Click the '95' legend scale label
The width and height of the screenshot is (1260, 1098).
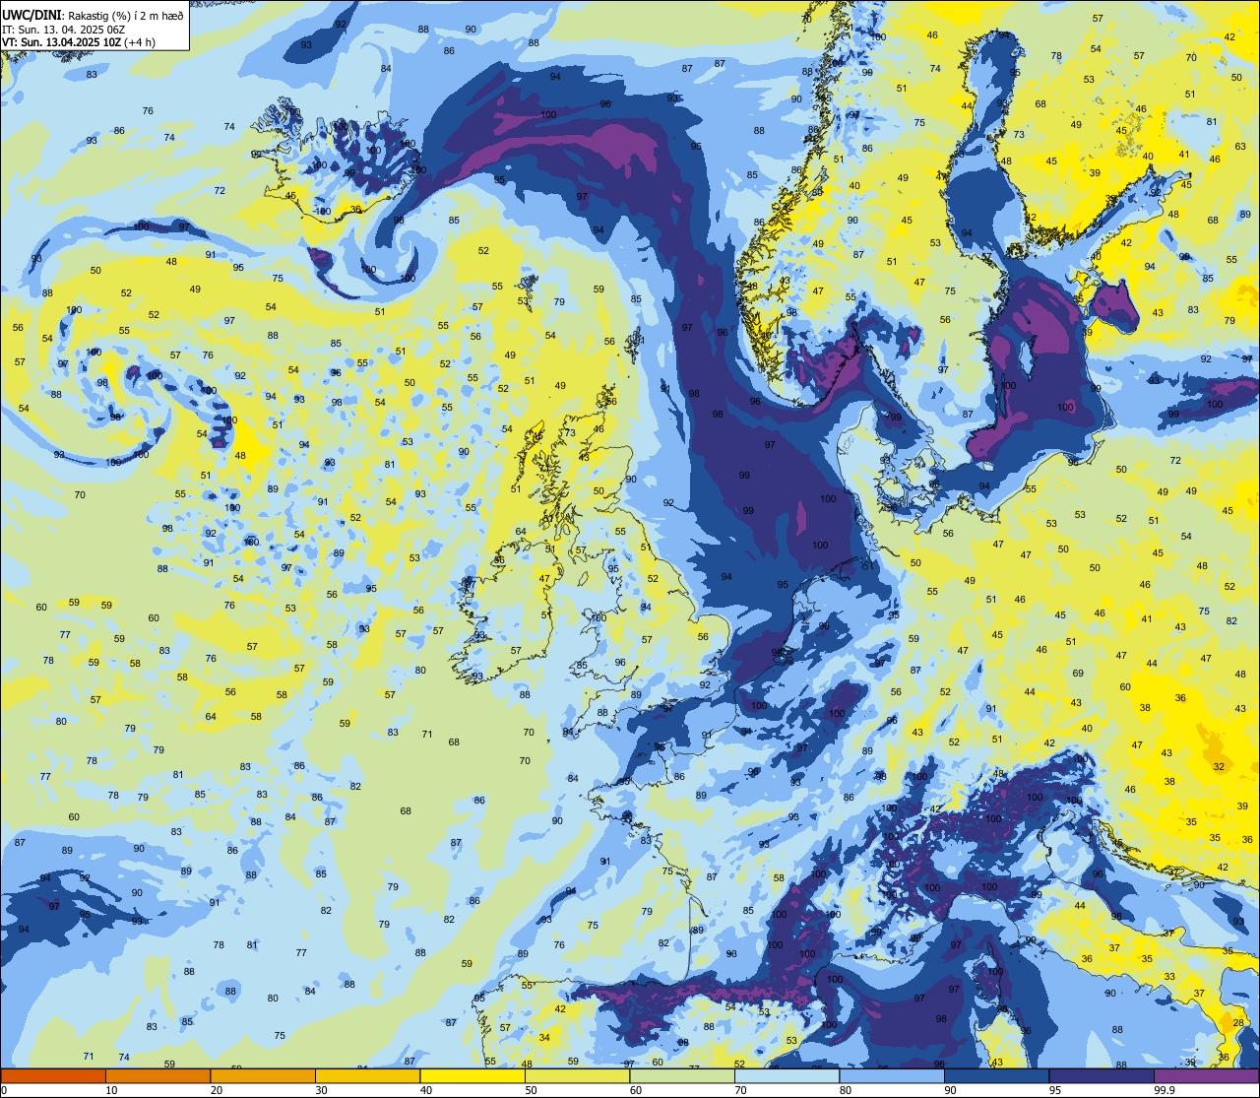[x=1055, y=1090]
